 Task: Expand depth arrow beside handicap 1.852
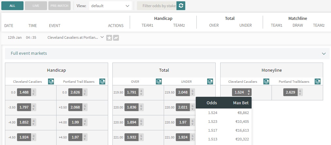34,122
